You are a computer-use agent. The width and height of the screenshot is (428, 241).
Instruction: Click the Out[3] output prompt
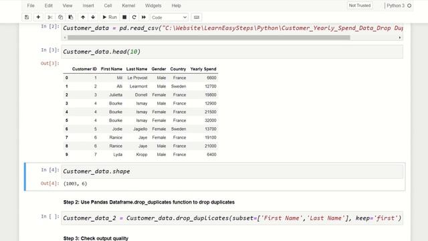point(50,64)
